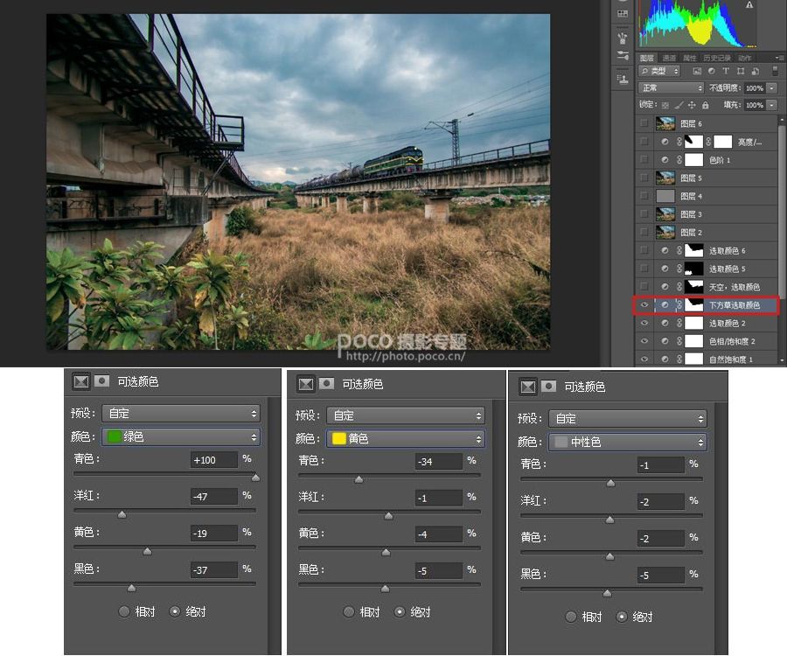The width and height of the screenshot is (787, 656).
Task: Select the 图层 5 layer
Action: coord(707,178)
